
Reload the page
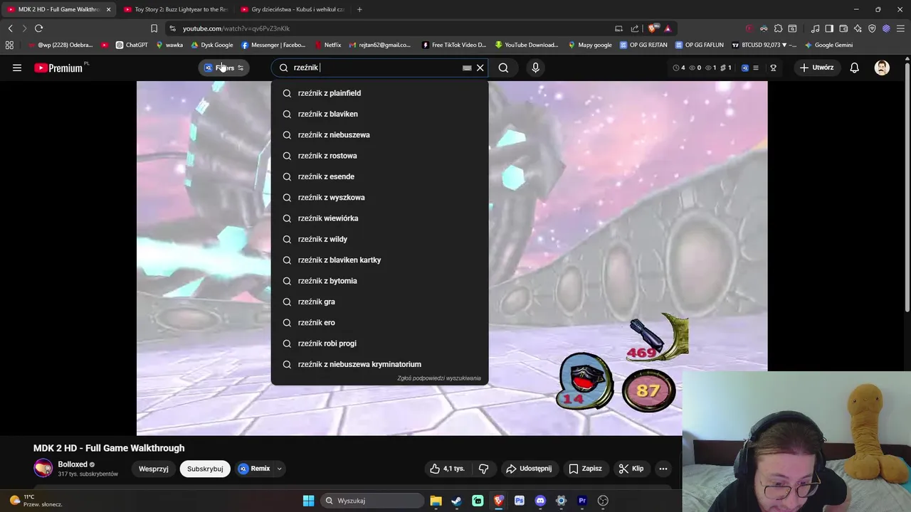point(38,28)
